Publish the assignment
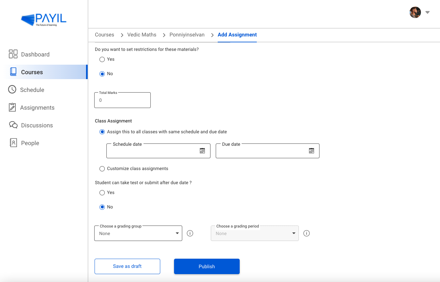 tap(207, 266)
